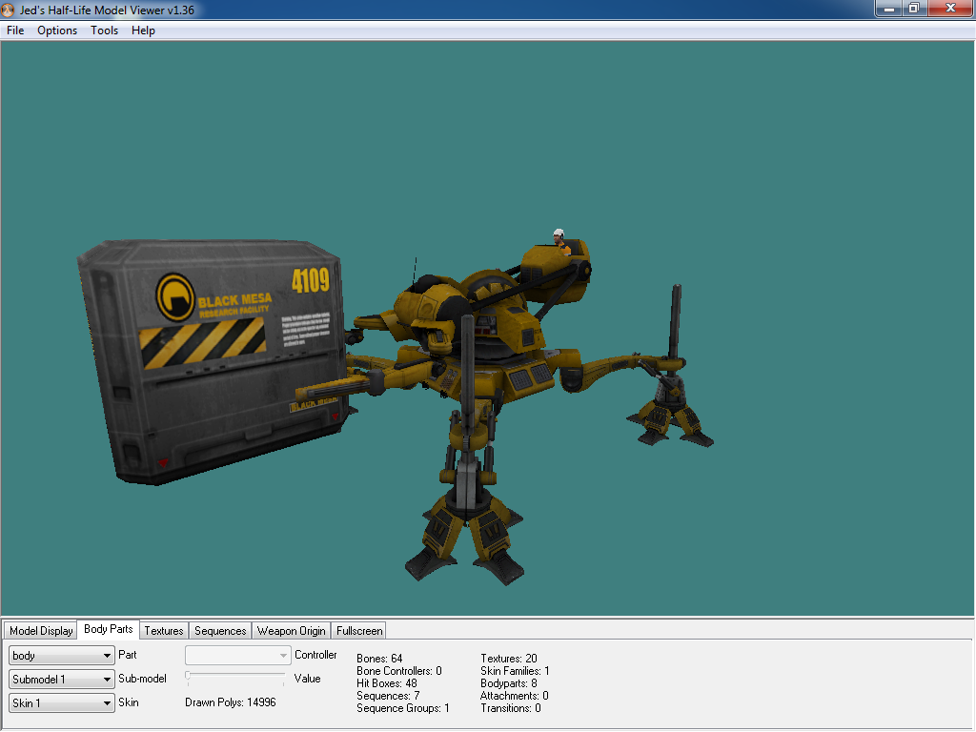Click the 'Attachments: 0' statistic
Image resolution: width=976 pixels, height=732 pixels.
coord(514,696)
